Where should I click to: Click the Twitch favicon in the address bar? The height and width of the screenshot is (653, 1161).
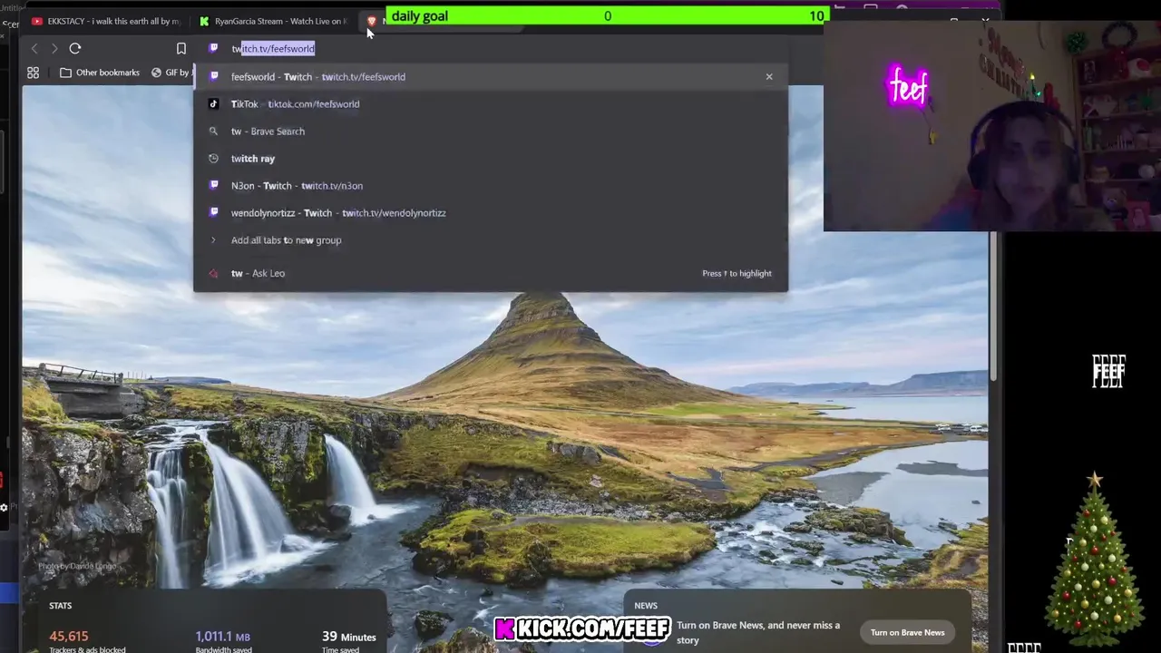click(x=214, y=48)
